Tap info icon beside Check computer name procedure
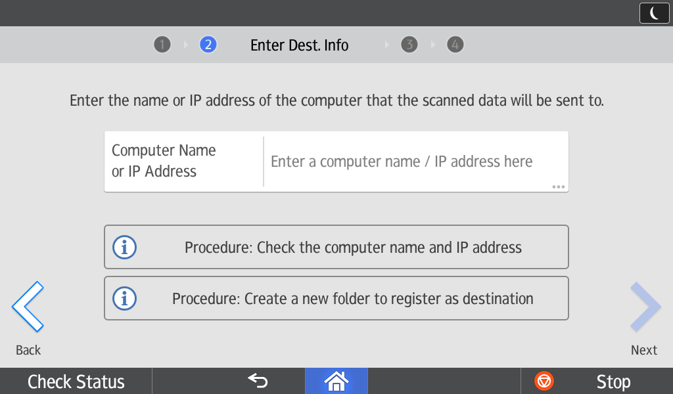This screenshot has width=673, height=394. tap(125, 248)
